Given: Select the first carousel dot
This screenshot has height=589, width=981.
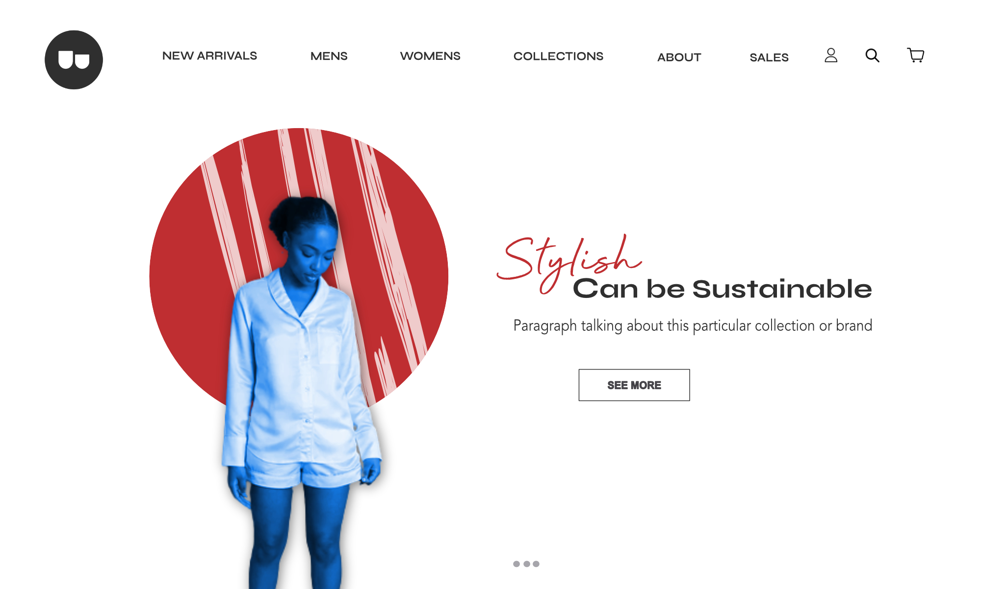Looking at the screenshot, I should pos(516,564).
